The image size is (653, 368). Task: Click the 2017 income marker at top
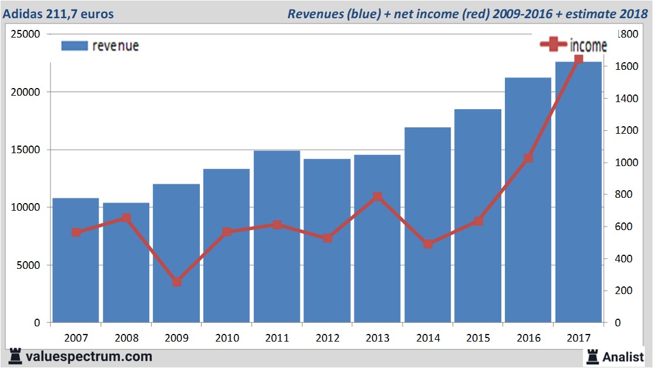point(578,59)
